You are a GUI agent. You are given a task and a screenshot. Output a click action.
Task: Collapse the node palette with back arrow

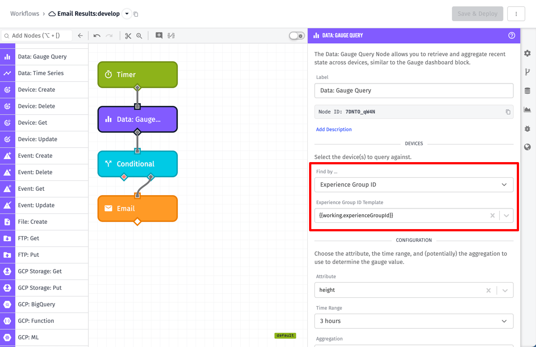pos(80,36)
